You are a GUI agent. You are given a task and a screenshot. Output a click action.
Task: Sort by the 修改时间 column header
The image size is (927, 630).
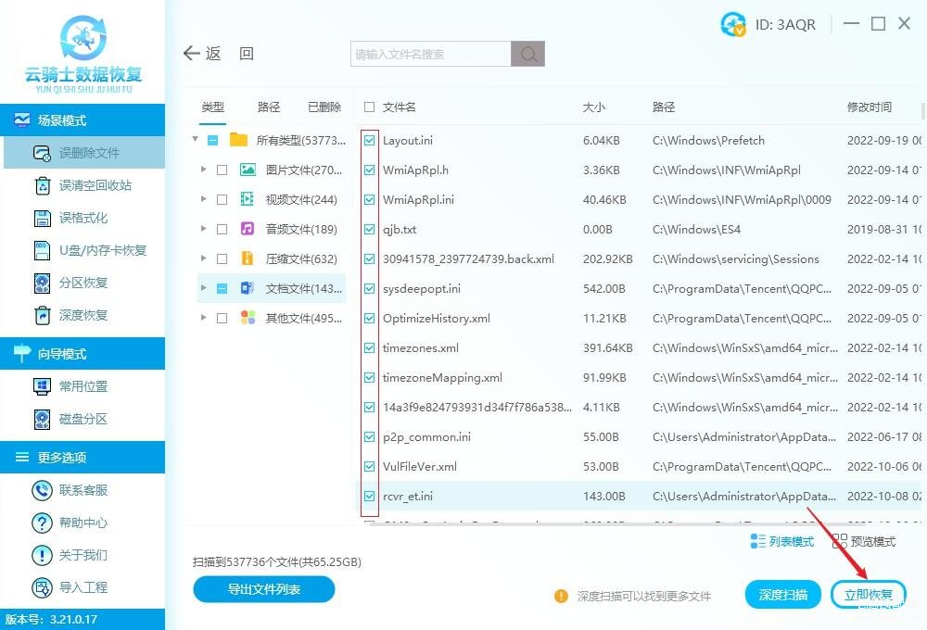[870, 107]
